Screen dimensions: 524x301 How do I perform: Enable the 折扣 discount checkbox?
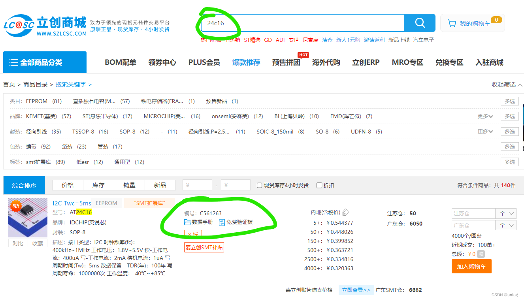pos(319,185)
